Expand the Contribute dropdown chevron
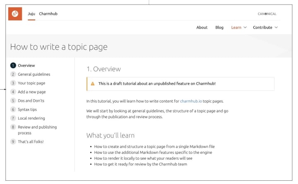 (276, 27)
